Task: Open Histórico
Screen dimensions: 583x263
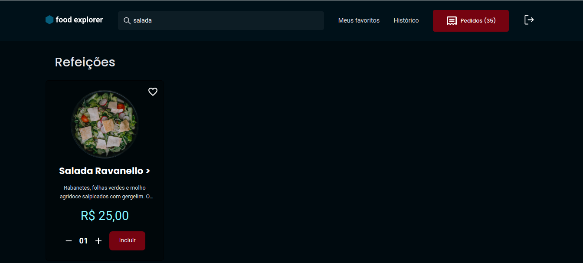Action: click(x=406, y=20)
